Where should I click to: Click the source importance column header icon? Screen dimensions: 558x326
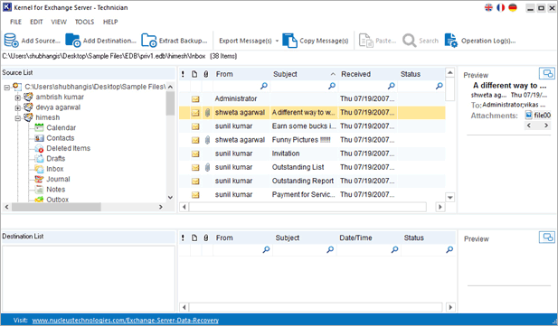click(183, 74)
